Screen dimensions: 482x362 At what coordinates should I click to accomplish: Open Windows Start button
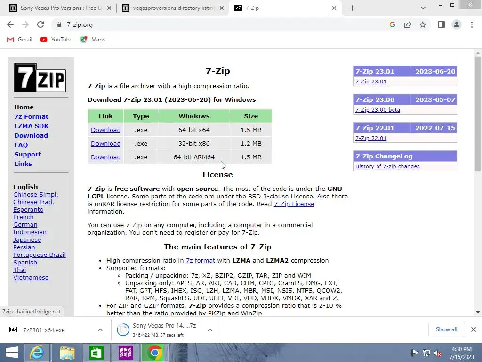(x=12, y=353)
